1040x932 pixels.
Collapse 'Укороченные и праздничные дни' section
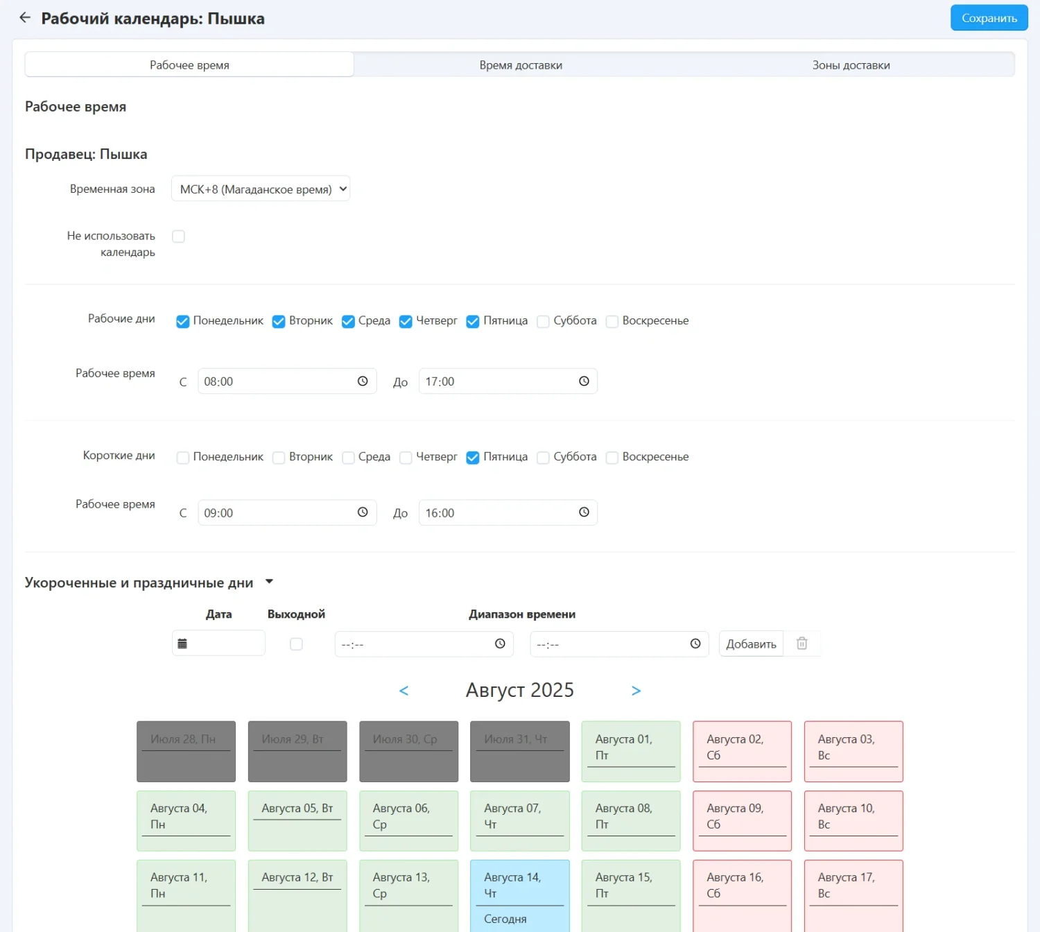click(269, 582)
